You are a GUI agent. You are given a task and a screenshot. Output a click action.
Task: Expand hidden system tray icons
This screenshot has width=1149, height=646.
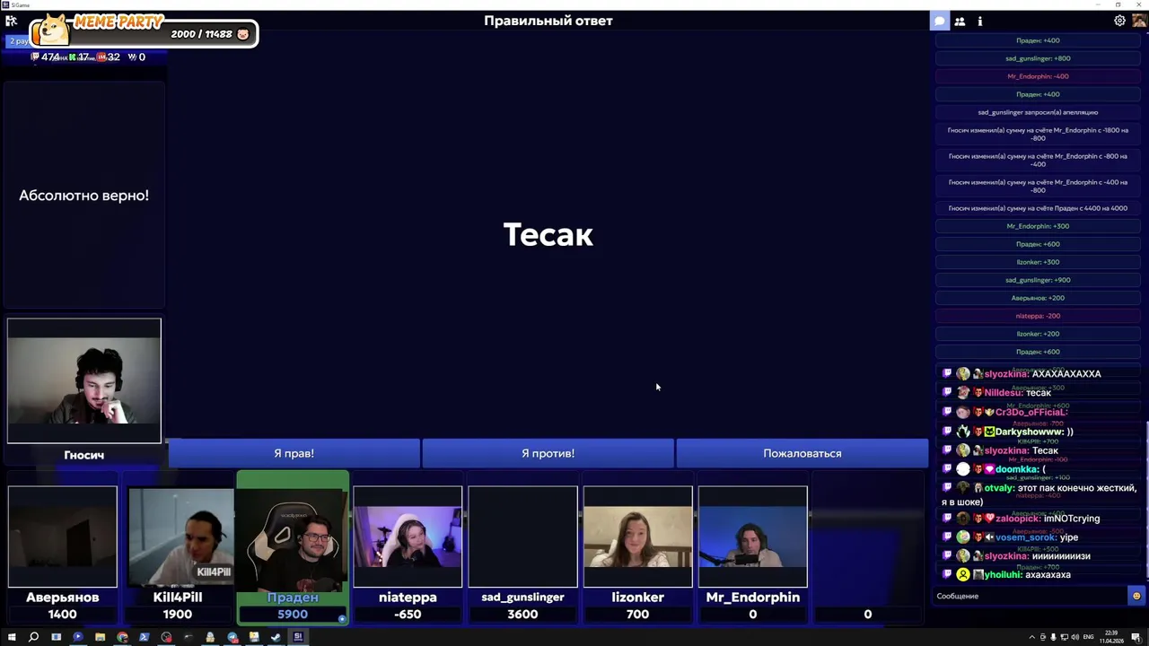click(1032, 637)
